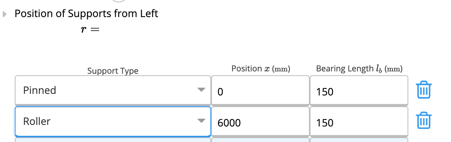
Task: Focus the Pinned row bearing length field
Action: 359,90
